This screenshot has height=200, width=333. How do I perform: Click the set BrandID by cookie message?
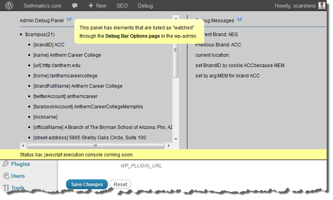tap(240, 65)
